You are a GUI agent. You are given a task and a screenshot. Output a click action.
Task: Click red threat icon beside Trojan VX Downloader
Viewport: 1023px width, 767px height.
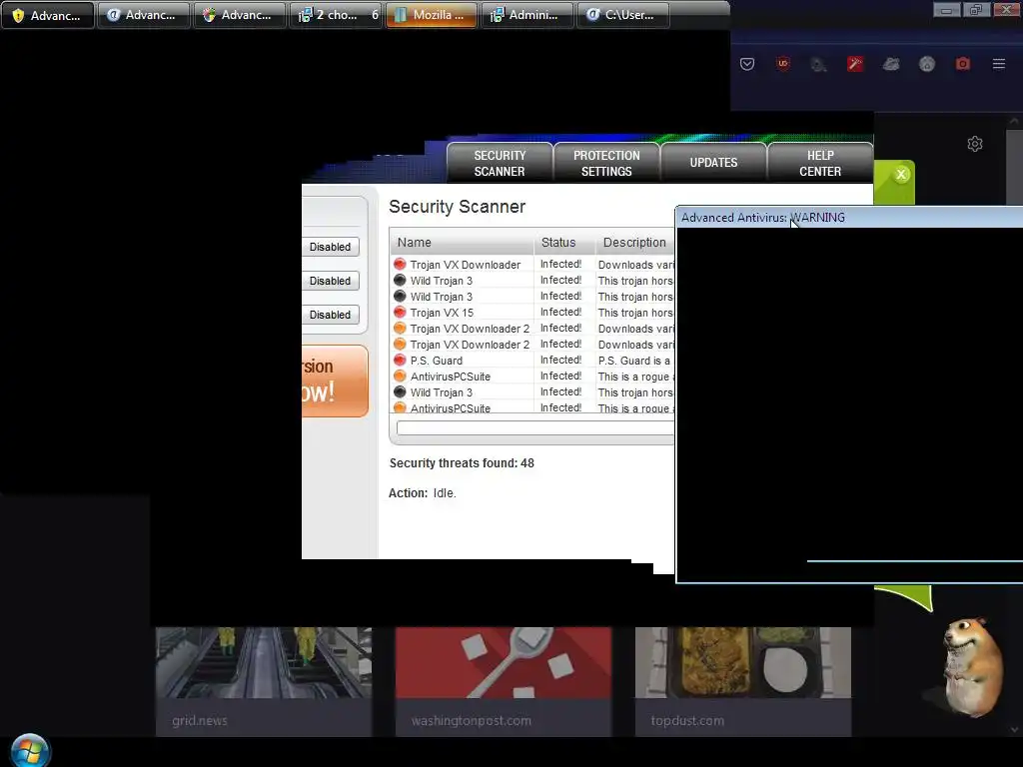(x=400, y=264)
